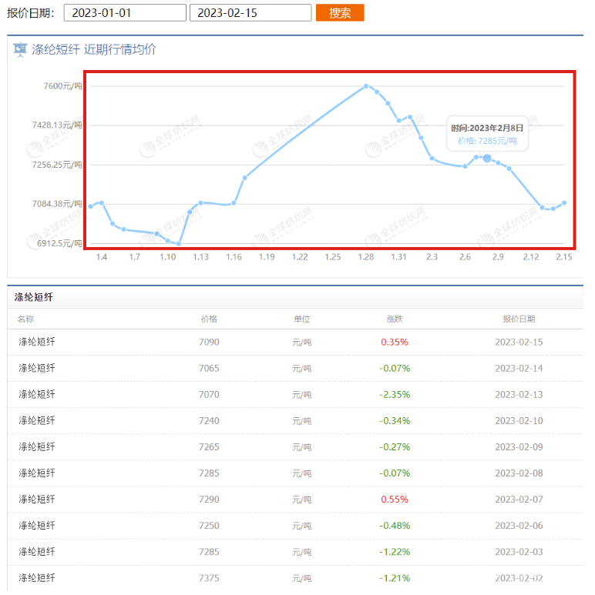
Task: Click the 涨跌 column header
Action: coord(394,319)
